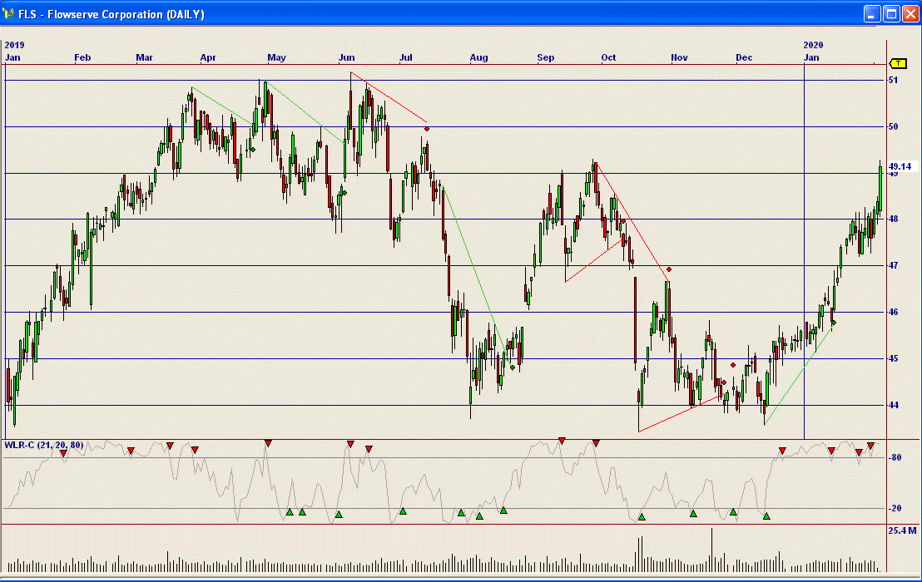Screen dimensions: 922x582
Task: Click the red diamond marker near 47 in late October
Action: click(669, 269)
